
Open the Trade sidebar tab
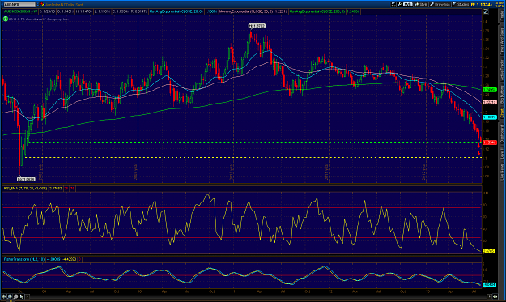pos(502,16)
